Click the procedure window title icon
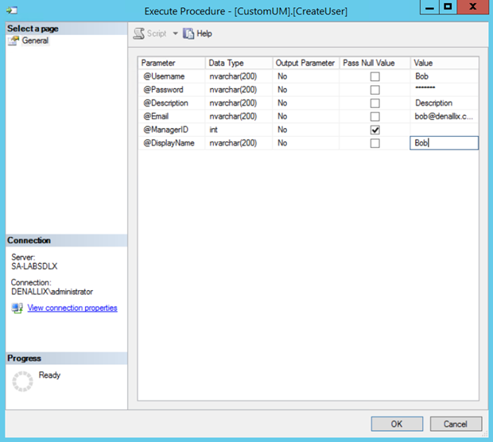 point(12,10)
